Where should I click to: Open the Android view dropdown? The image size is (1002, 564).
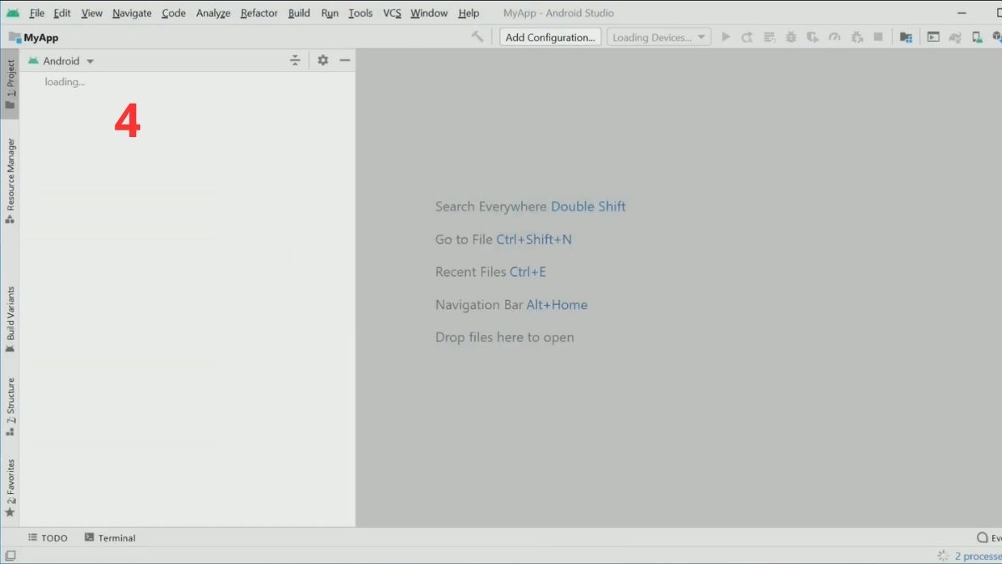tap(61, 61)
